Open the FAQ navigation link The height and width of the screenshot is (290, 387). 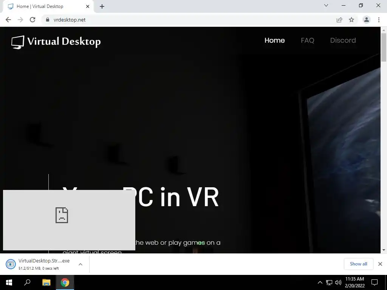tap(307, 40)
